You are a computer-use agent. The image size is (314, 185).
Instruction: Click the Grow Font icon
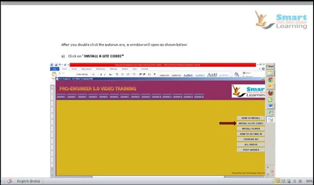pyautogui.click(x=101, y=74)
